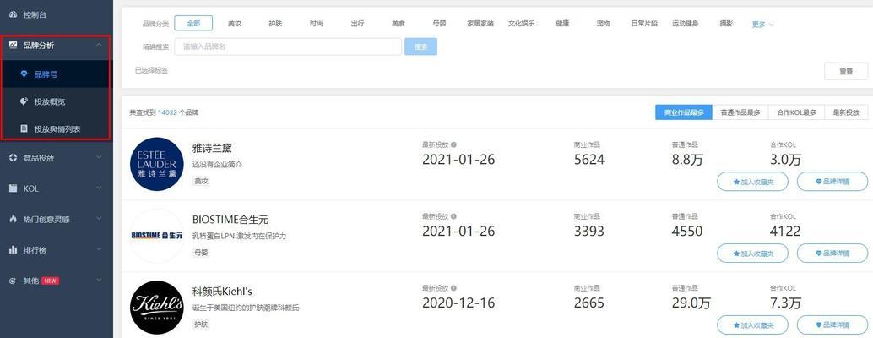Screen dimensions: 873x338
Task: Open the Estée Lauder brand logo
Action: point(157,164)
